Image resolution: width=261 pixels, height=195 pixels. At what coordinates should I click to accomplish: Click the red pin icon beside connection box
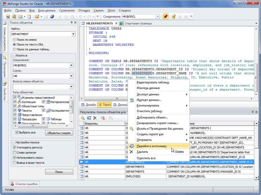[165, 17]
